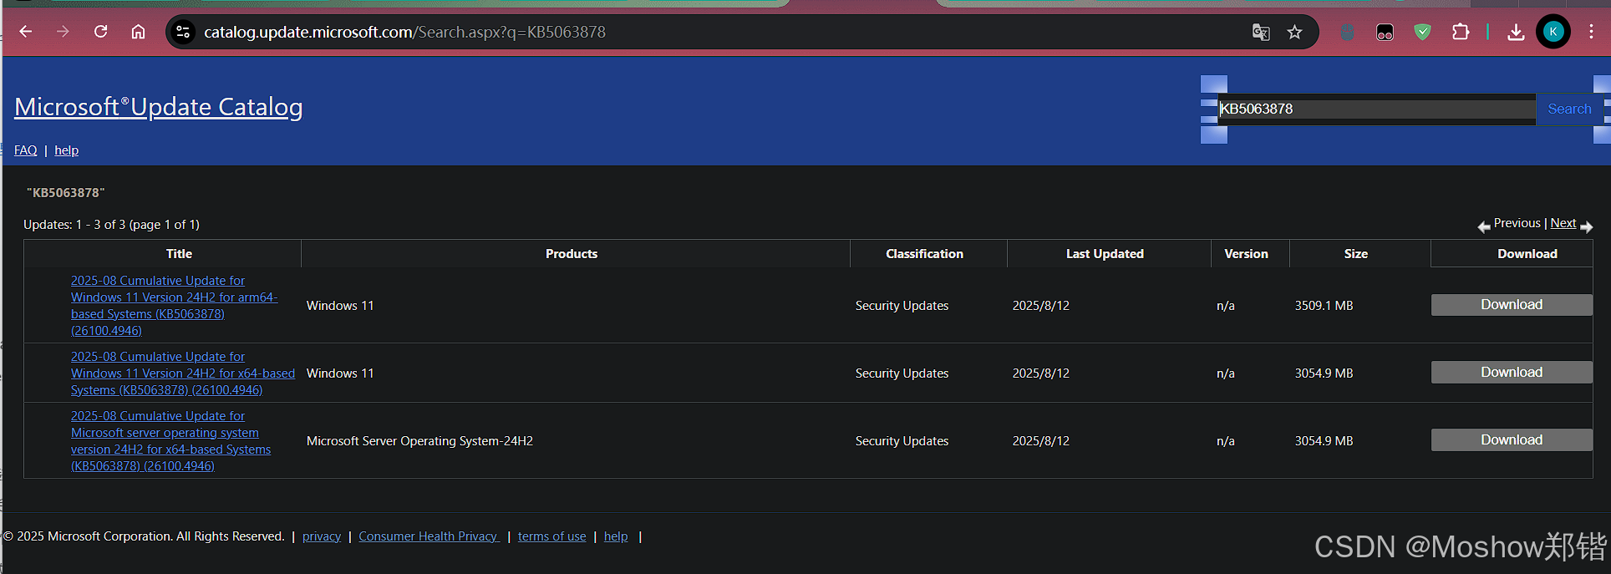Screen dimensions: 1611x574
Task: Select the "Updates: 1 - 3 of 3" text
Action: coord(74,225)
